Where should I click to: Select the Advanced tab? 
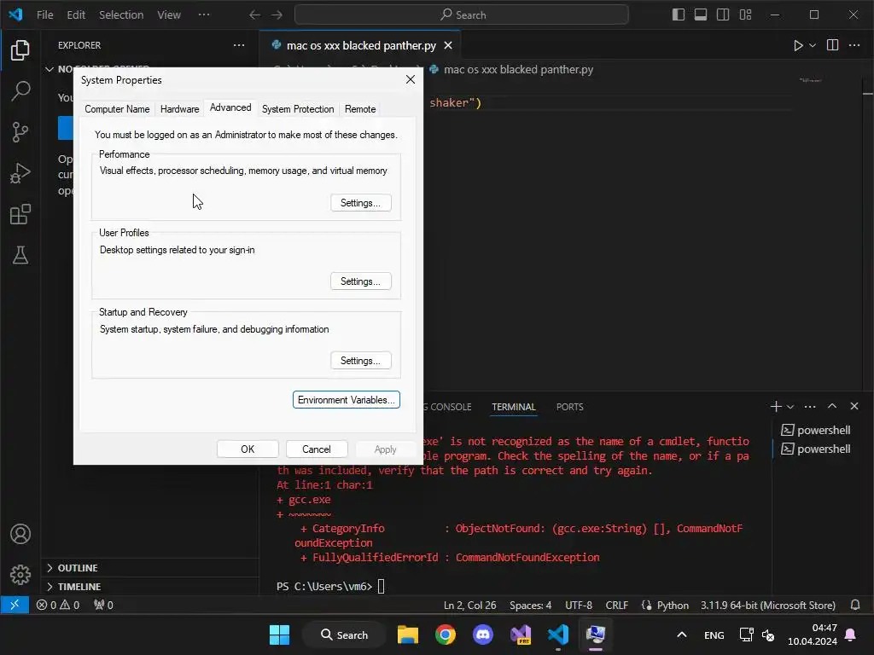pyautogui.click(x=230, y=107)
